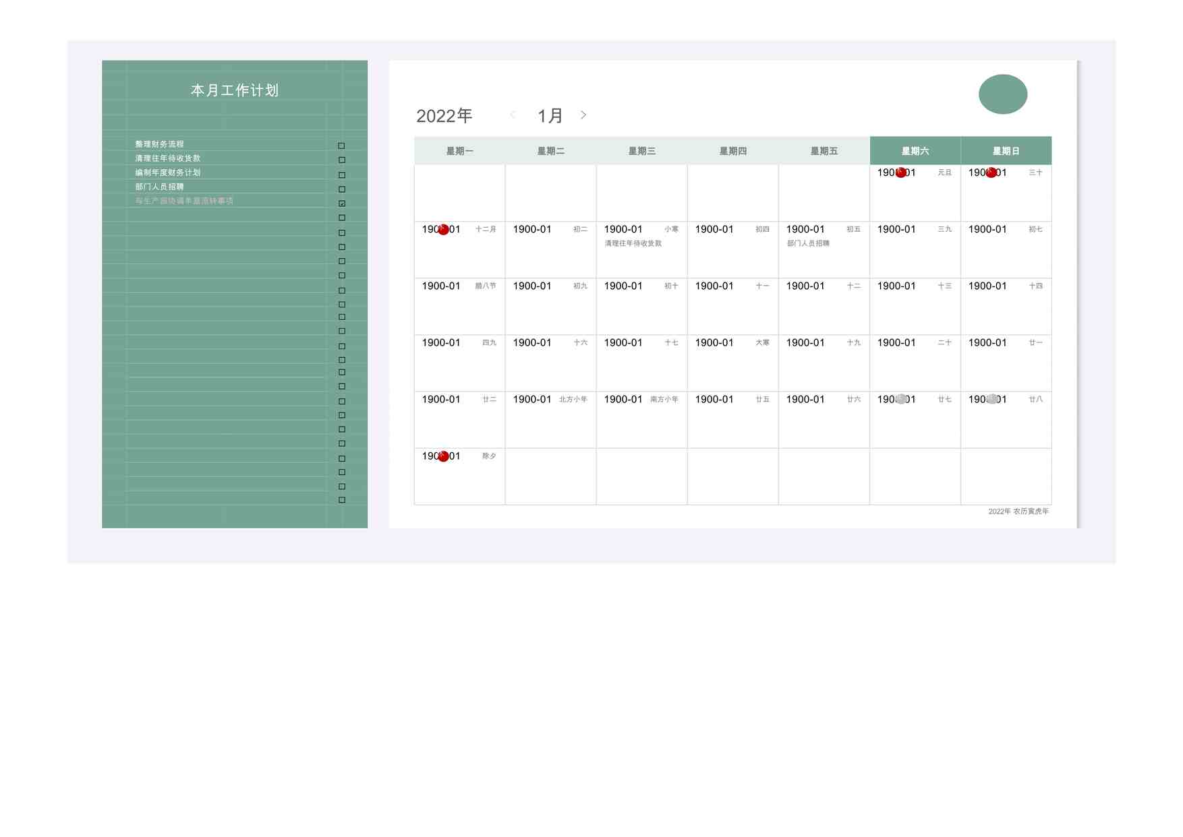The height and width of the screenshot is (837, 1183).
Task: Click the 2022年 农历寅虎年 footer note
Action: [x=1018, y=511]
